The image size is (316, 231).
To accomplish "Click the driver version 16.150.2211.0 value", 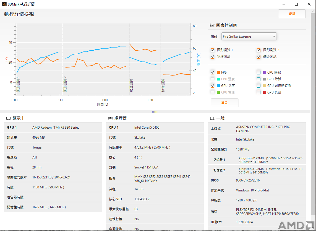I will [x=51, y=177].
